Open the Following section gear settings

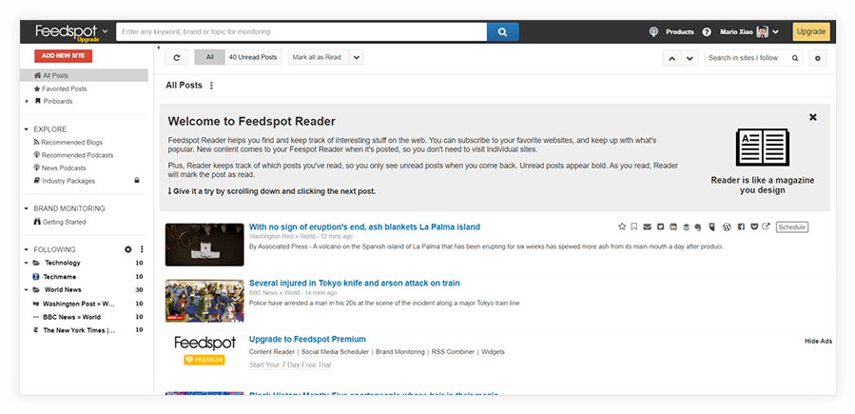(x=128, y=249)
